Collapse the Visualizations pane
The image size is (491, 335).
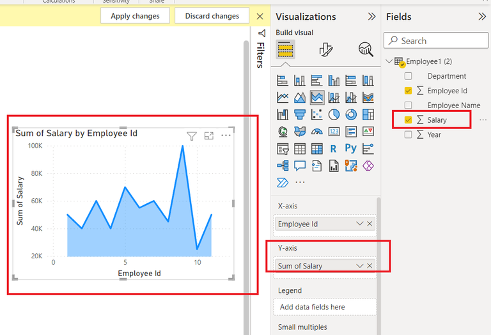tap(371, 17)
